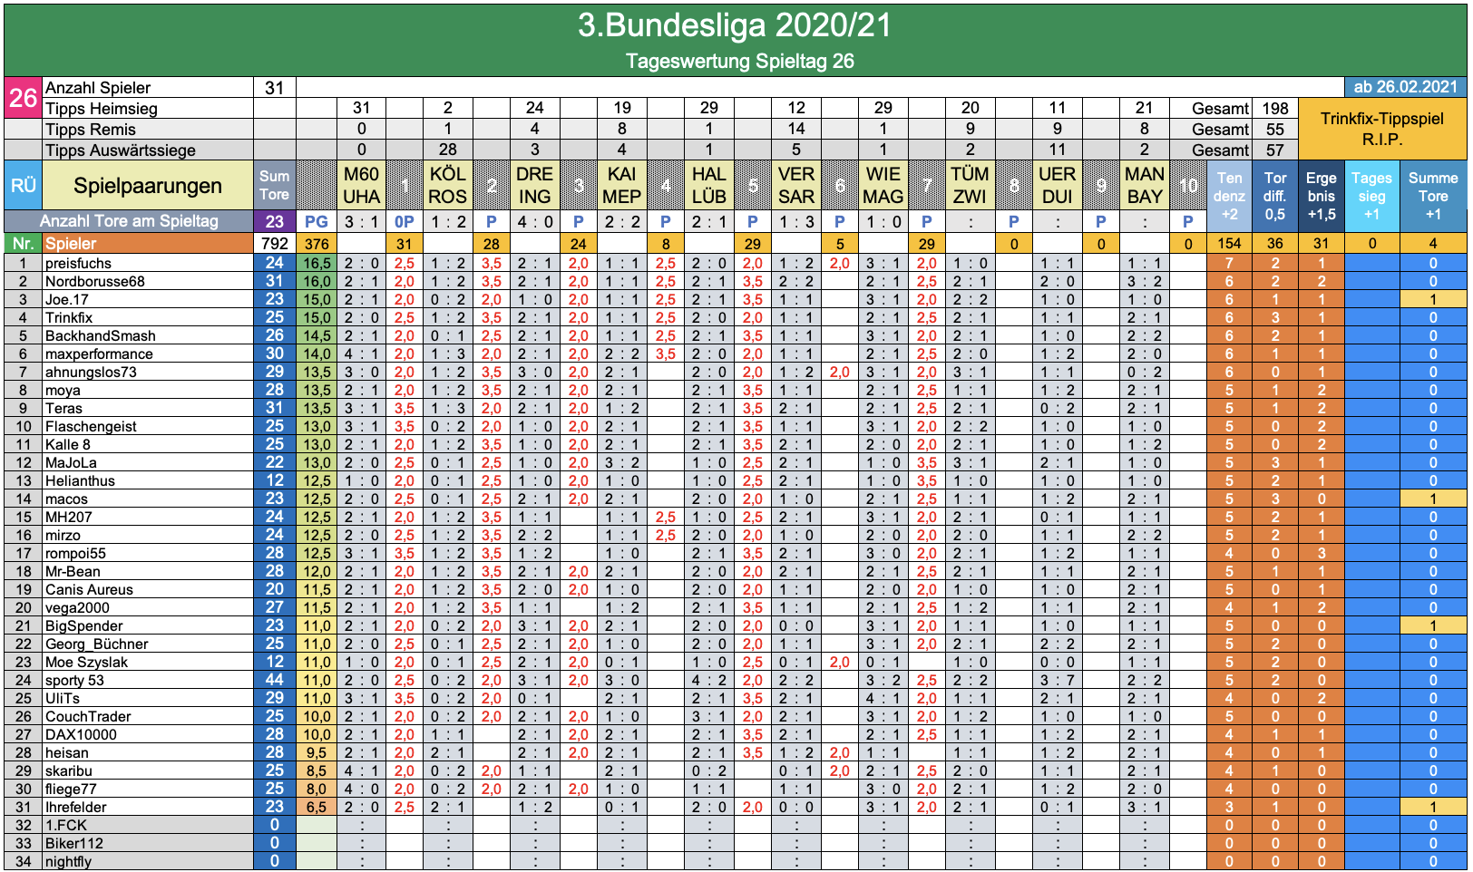Select player name 'Ihrefelder'
Viewport: 1473px width, 872px height.
click(x=75, y=808)
